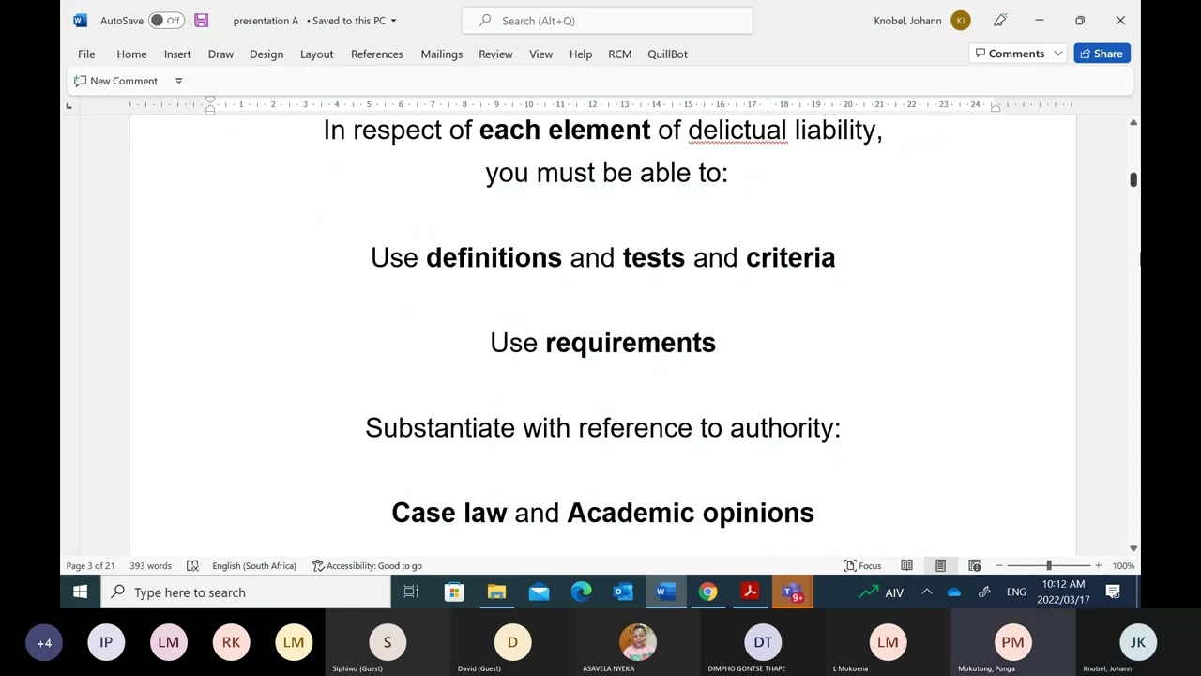Screen dimensions: 1201x676
Task: Expand the Comments dropdown chevron
Action: point(1057,54)
